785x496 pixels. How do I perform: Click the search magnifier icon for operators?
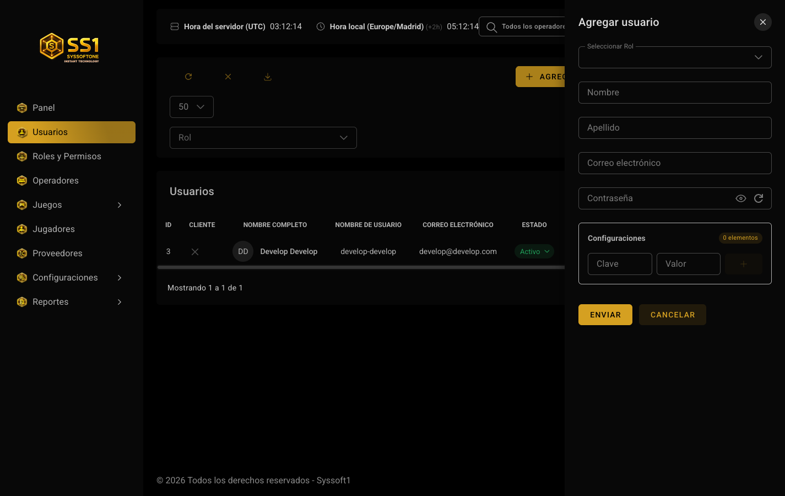click(x=491, y=27)
